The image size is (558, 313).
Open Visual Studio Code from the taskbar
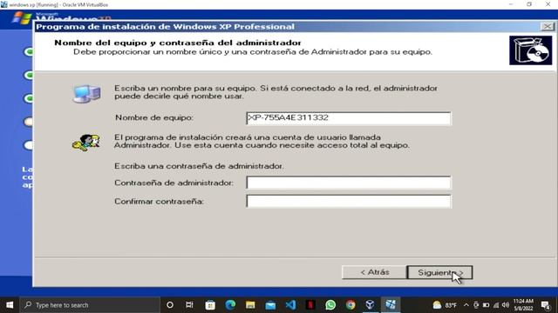click(x=290, y=305)
